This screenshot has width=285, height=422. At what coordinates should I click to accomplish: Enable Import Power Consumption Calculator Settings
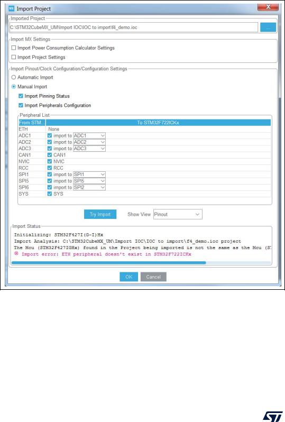pyautogui.click(x=14, y=48)
